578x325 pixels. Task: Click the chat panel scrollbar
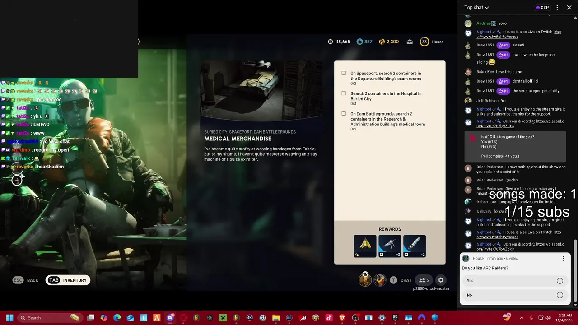[575, 271]
